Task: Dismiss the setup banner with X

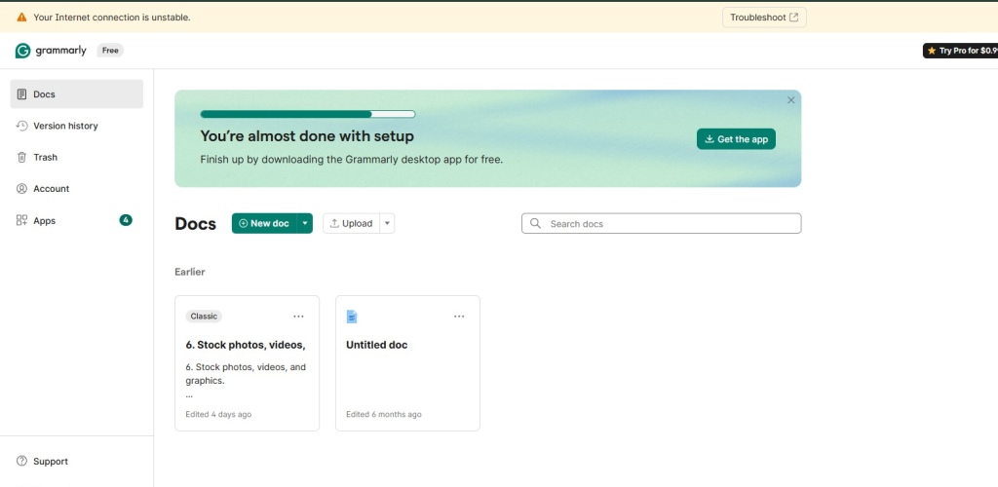Action: [x=791, y=99]
